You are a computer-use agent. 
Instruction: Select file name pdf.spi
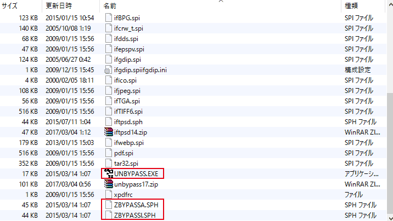123,153
